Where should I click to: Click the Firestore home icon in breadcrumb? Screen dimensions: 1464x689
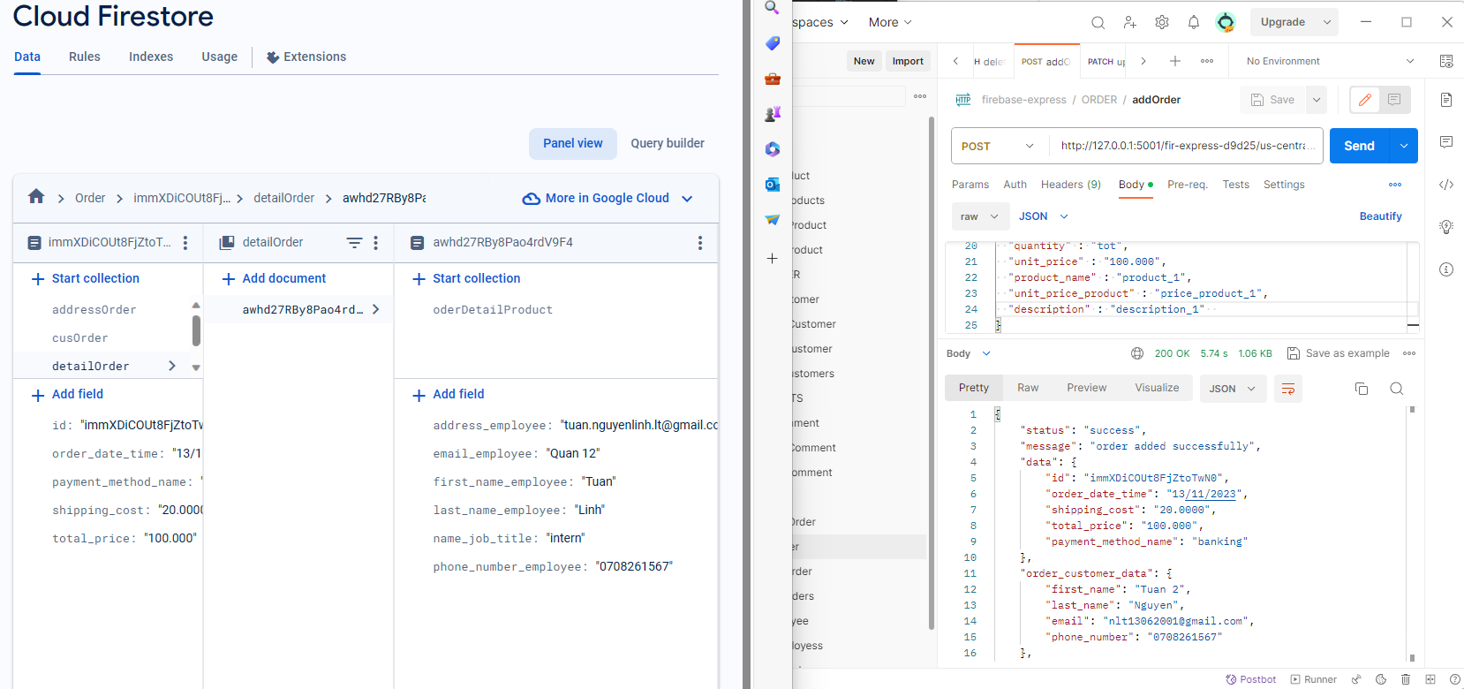pos(36,197)
